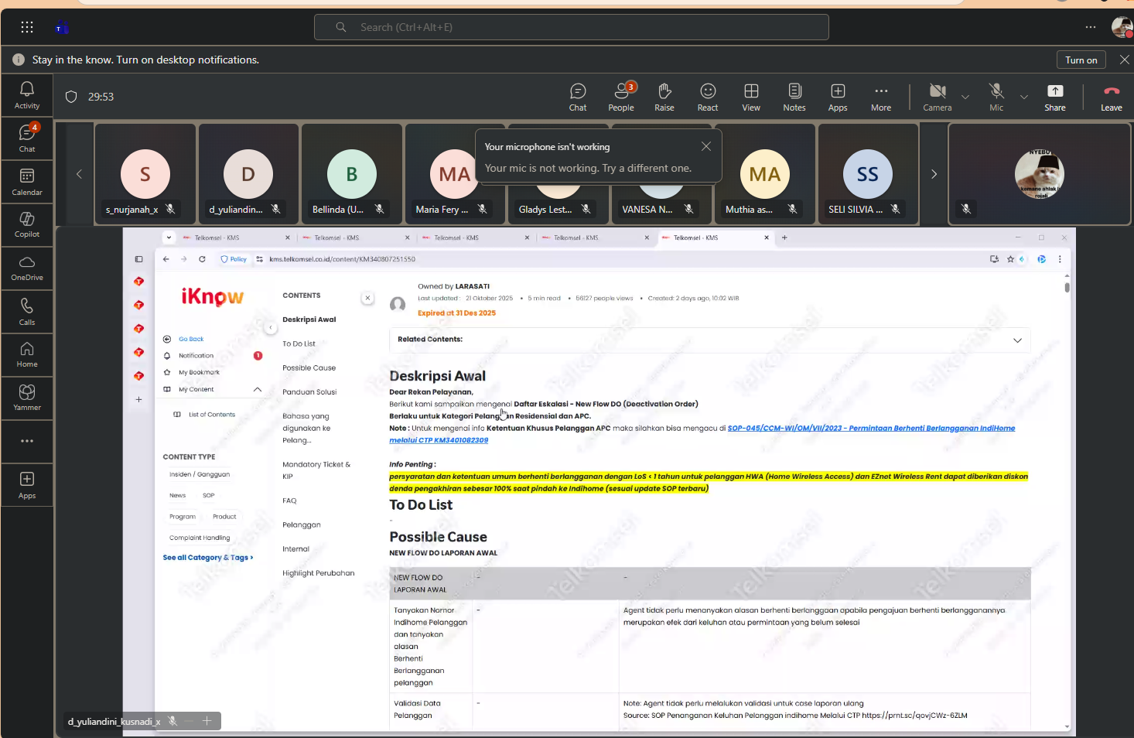The height and width of the screenshot is (738, 1134).
Task: Dismiss the desktop notifications banner
Action: tap(1124, 60)
